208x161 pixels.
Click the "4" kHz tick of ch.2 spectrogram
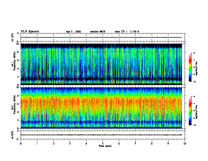18,112
